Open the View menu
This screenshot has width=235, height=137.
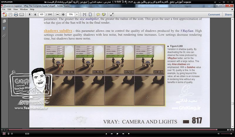16,9
